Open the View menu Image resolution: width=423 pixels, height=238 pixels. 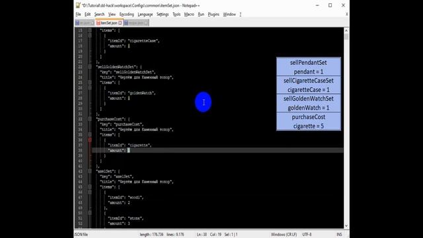click(x=112, y=15)
